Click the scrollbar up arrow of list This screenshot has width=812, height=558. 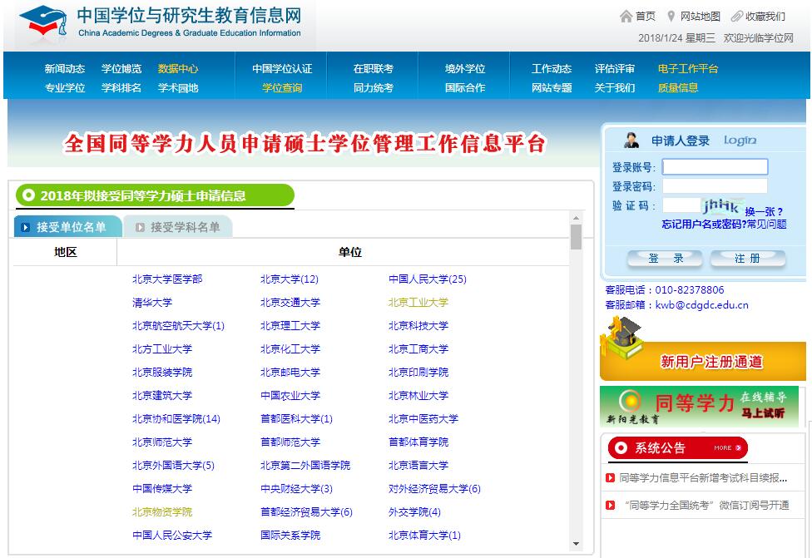pyautogui.click(x=576, y=219)
